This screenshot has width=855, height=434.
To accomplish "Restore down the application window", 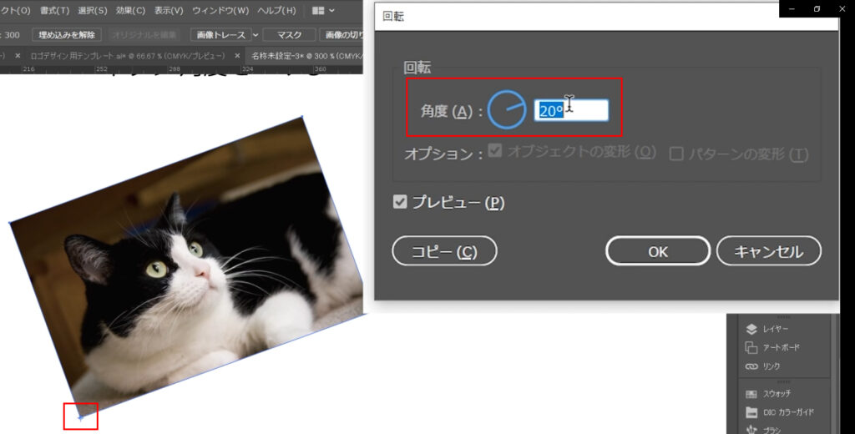I will [817, 8].
